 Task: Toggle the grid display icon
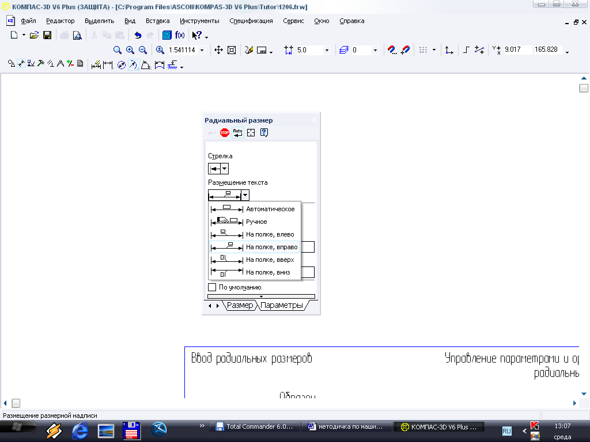[x=423, y=50]
